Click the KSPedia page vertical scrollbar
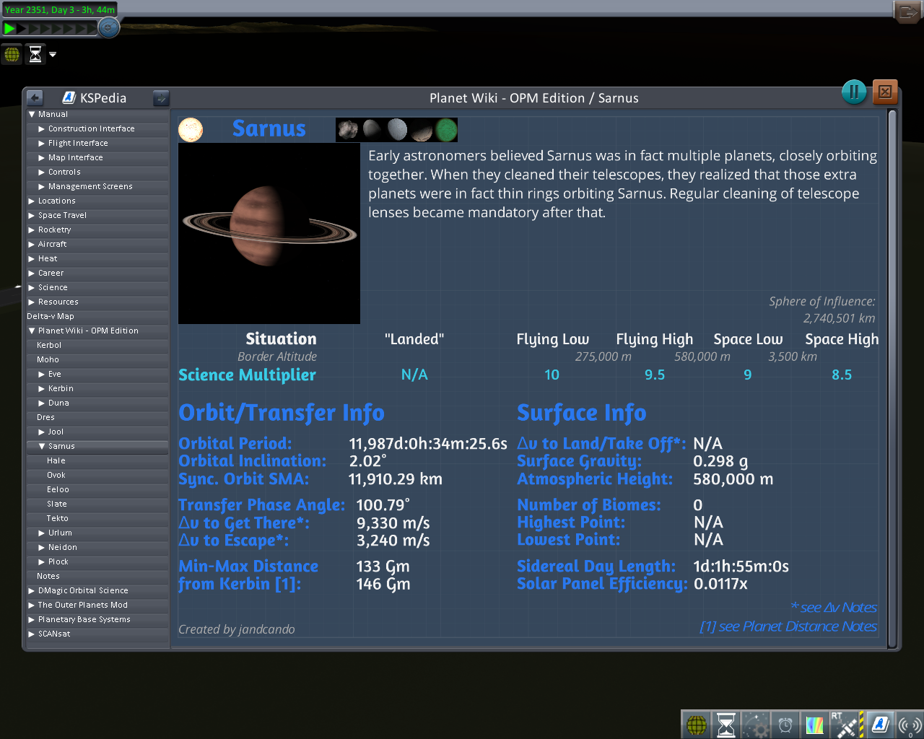The height and width of the screenshot is (739, 924). 892,375
